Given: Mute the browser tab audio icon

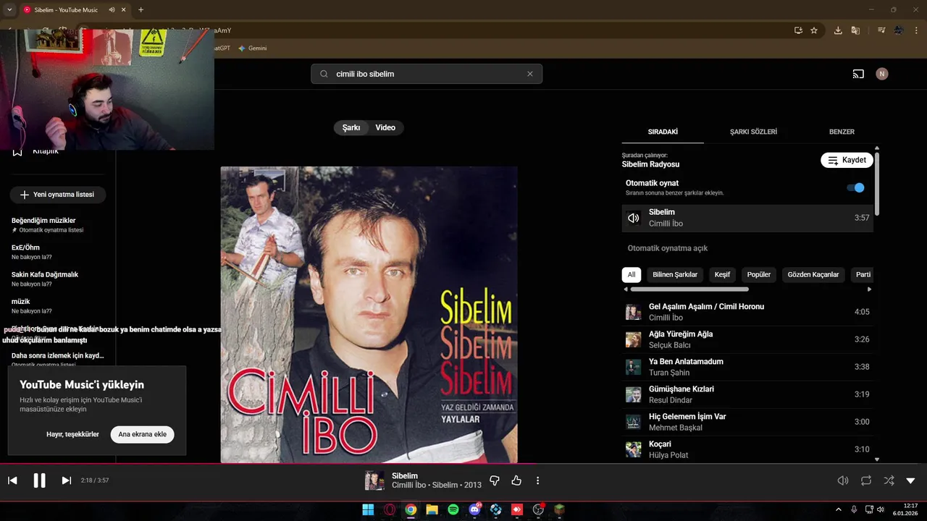Looking at the screenshot, I should click(x=112, y=10).
